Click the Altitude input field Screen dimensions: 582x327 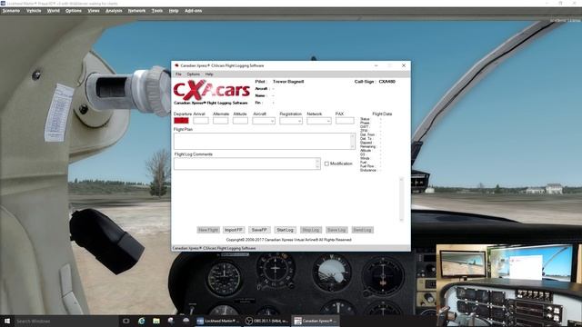240,121
